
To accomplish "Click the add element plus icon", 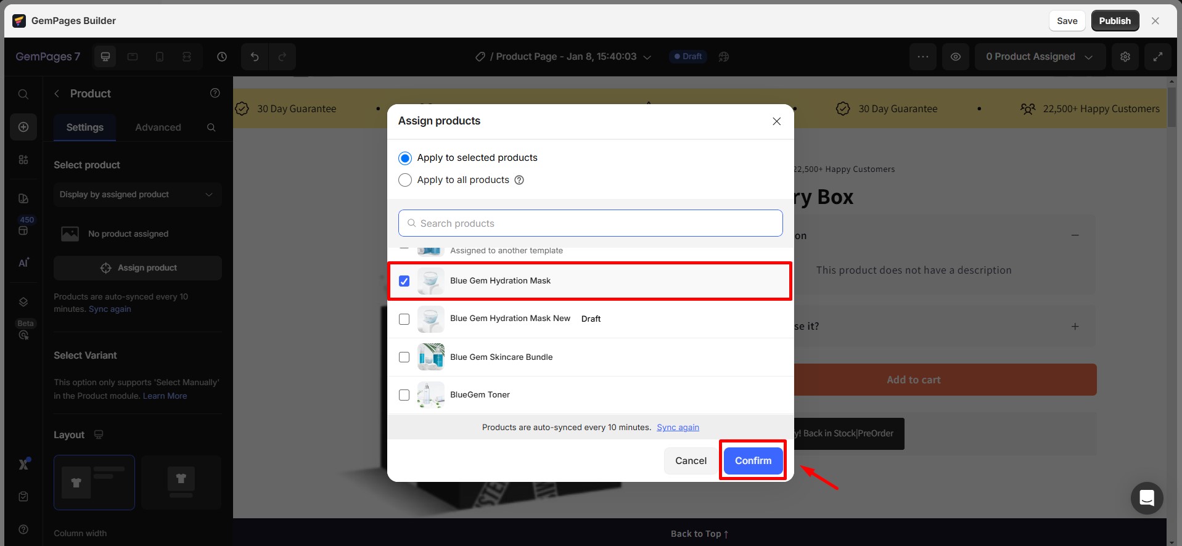I will 23,127.
